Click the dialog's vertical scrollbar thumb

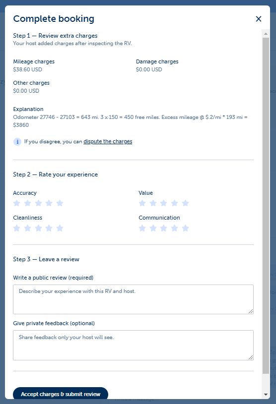click(x=266, y=206)
